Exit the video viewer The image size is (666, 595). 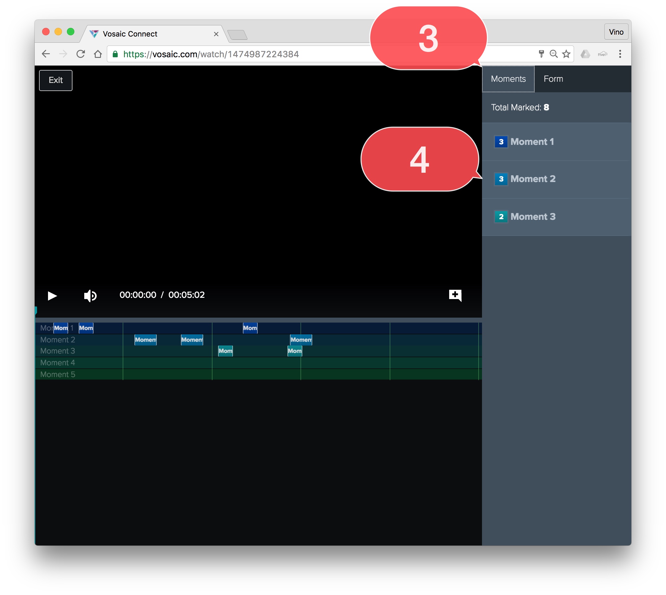(x=56, y=80)
